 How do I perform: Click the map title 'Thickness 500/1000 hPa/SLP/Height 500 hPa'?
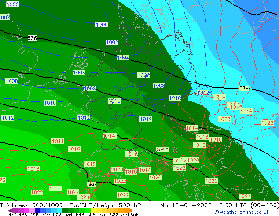click(x=72, y=205)
